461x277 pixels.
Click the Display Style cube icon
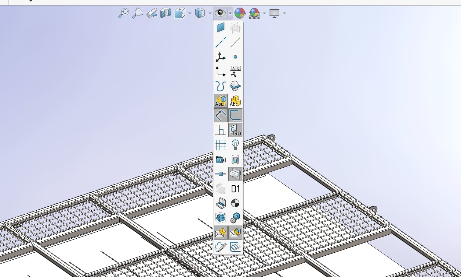[x=200, y=13]
